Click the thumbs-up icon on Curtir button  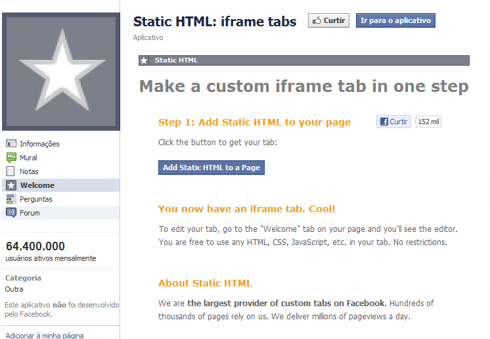coord(317,20)
